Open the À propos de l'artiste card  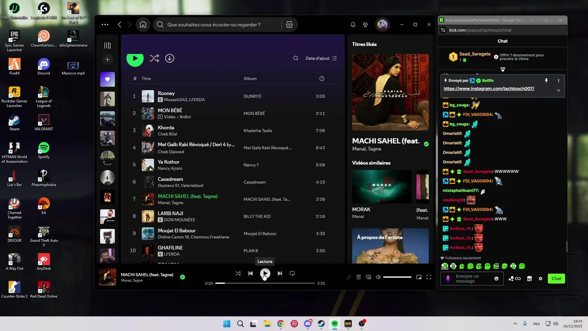coord(390,246)
